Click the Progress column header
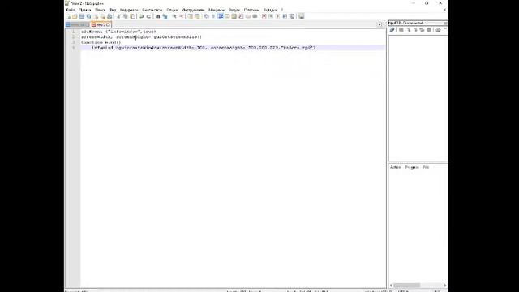This screenshot has width=519, height=292. 412,167
